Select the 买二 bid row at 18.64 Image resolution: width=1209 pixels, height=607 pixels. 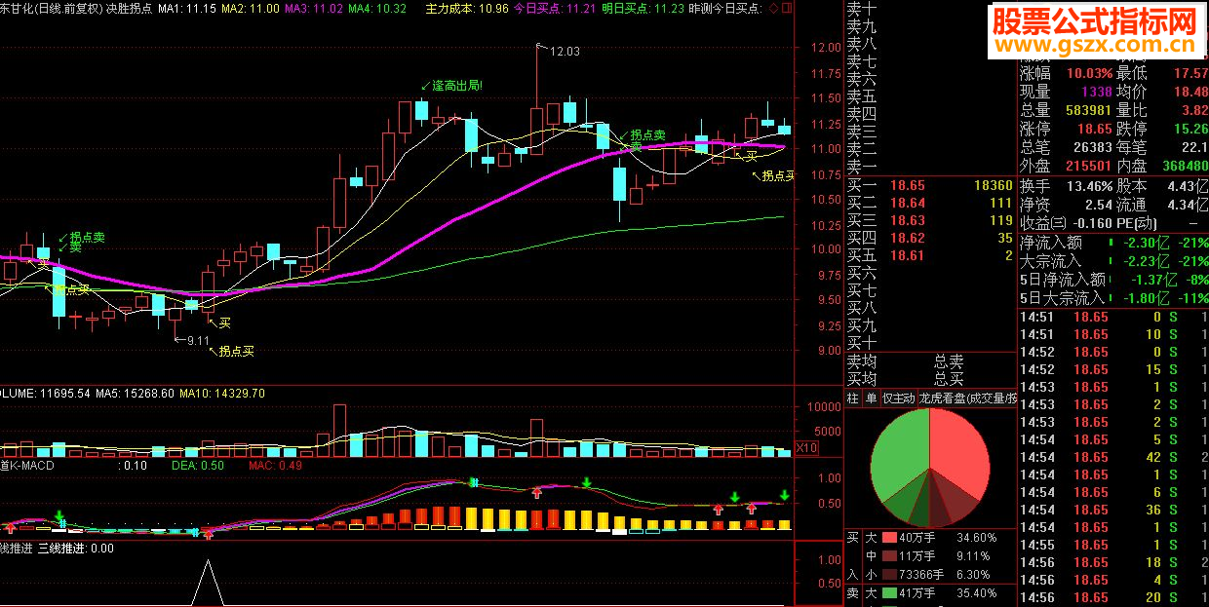click(930, 203)
